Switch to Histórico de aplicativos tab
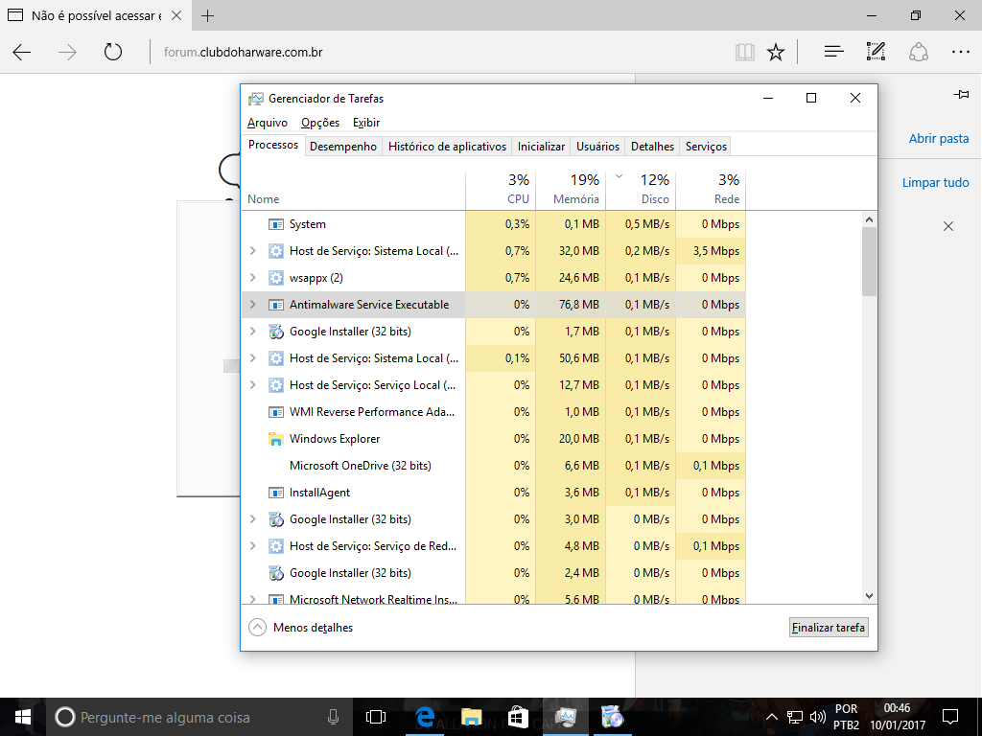The image size is (982, 736). point(447,147)
